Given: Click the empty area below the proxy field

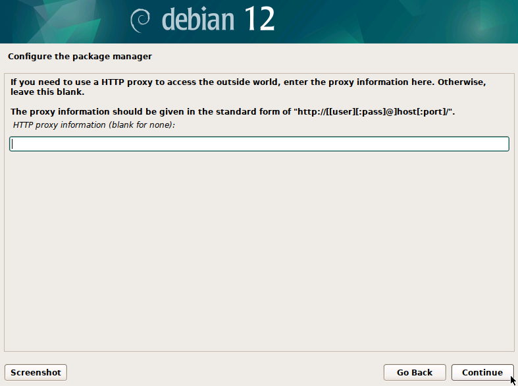Looking at the screenshot, I should [x=259, y=250].
